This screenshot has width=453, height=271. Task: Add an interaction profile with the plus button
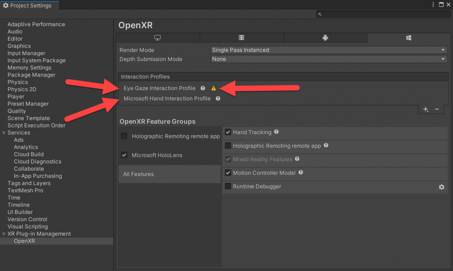pyautogui.click(x=426, y=109)
